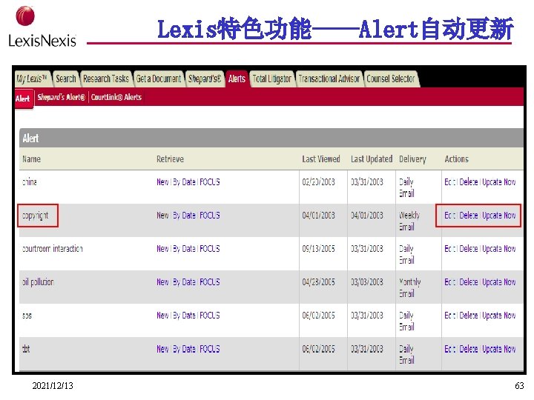Screen dimensions: 534x400
Task: Update Now the tbt alert
Action: tap(499, 349)
